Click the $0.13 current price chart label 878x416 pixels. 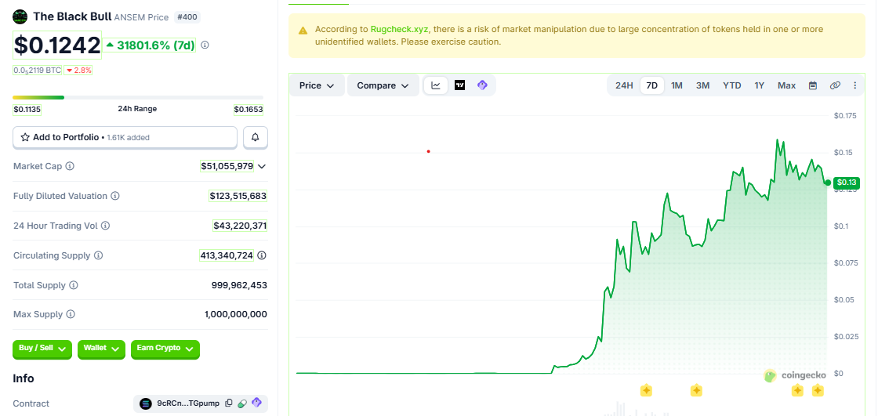coord(847,183)
